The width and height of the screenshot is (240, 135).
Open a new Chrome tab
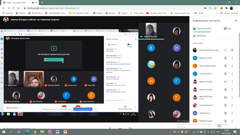(x=42, y=3)
